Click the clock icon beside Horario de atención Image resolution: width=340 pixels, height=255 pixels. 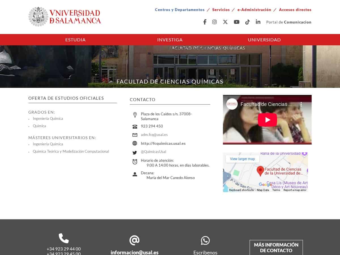point(135,161)
